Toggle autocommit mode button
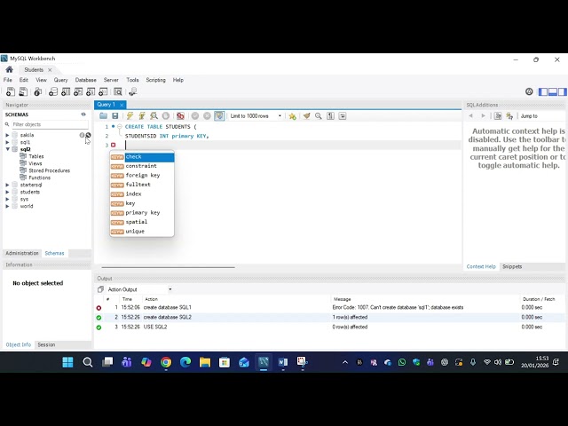The height and width of the screenshot is (426, 568). [x=219, y=116]
